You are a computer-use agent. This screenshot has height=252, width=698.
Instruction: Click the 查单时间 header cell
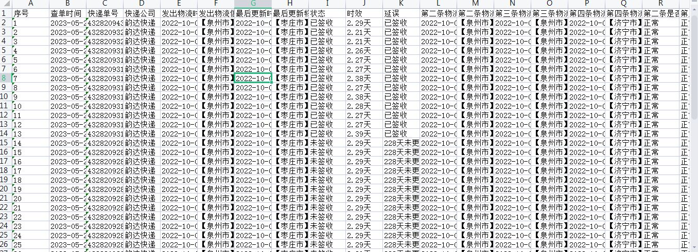pyautogui.click(x=68, y=13)
